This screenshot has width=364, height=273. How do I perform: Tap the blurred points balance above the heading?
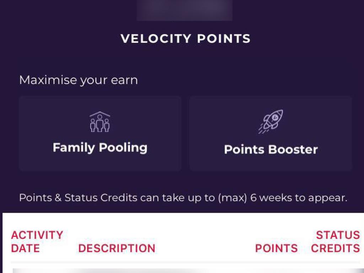[x=184, y=10]
